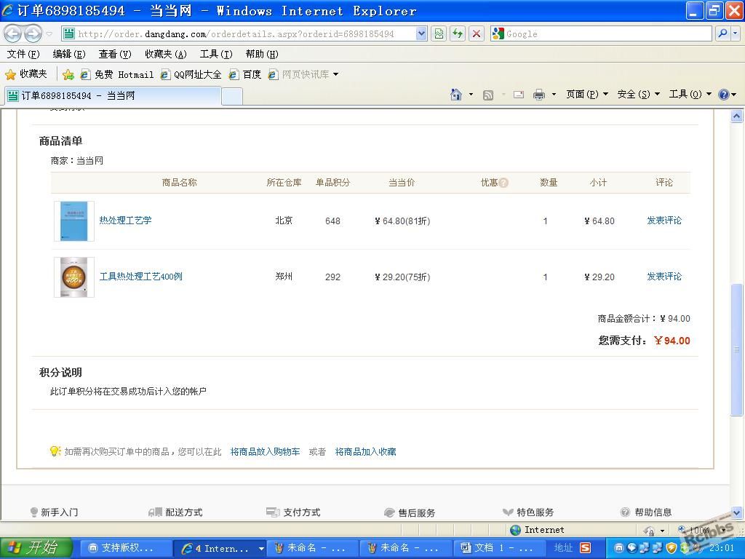Click the 将商品加入收藏 link
Image resolution: width=745 pixels, height=559 pixels.
[x=365, y=451]
